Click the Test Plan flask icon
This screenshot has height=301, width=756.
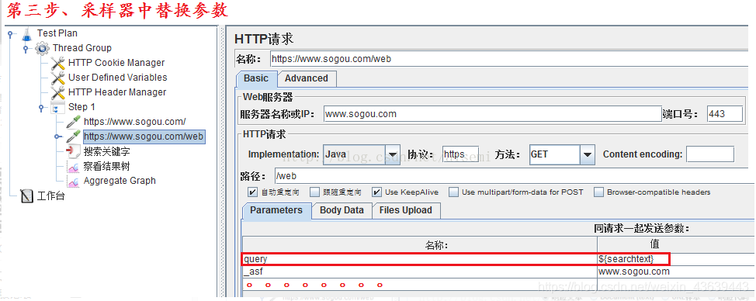pos(26,33)
